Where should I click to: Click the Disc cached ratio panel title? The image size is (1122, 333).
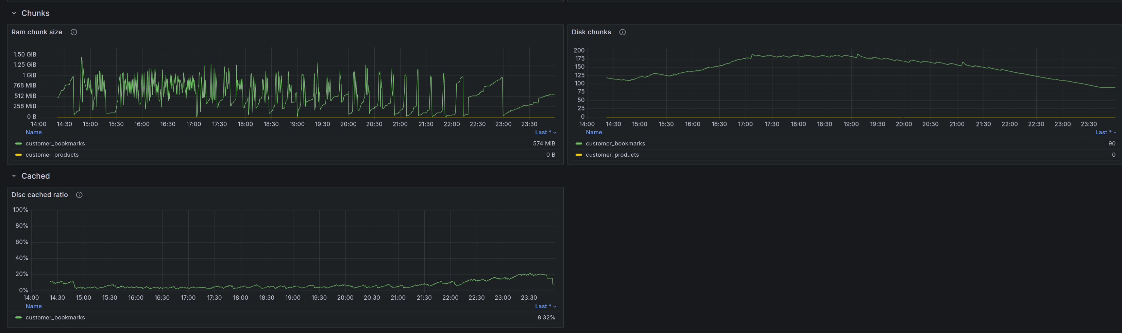tap(40, 195)
